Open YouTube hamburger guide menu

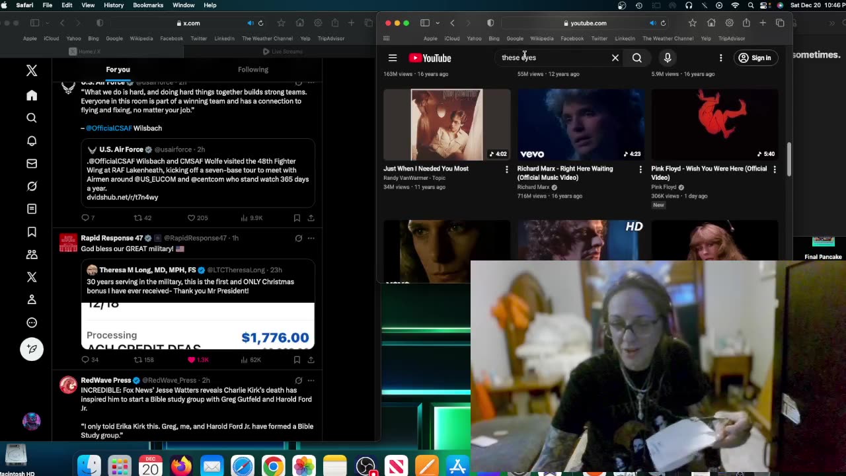(x=393, y=58)
